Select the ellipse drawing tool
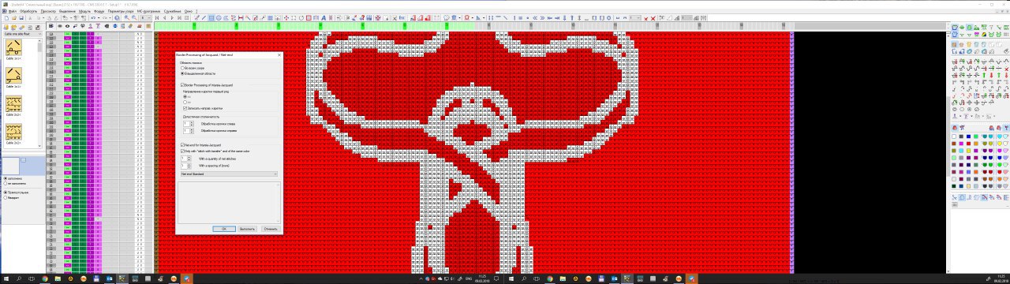 [219, 18]
